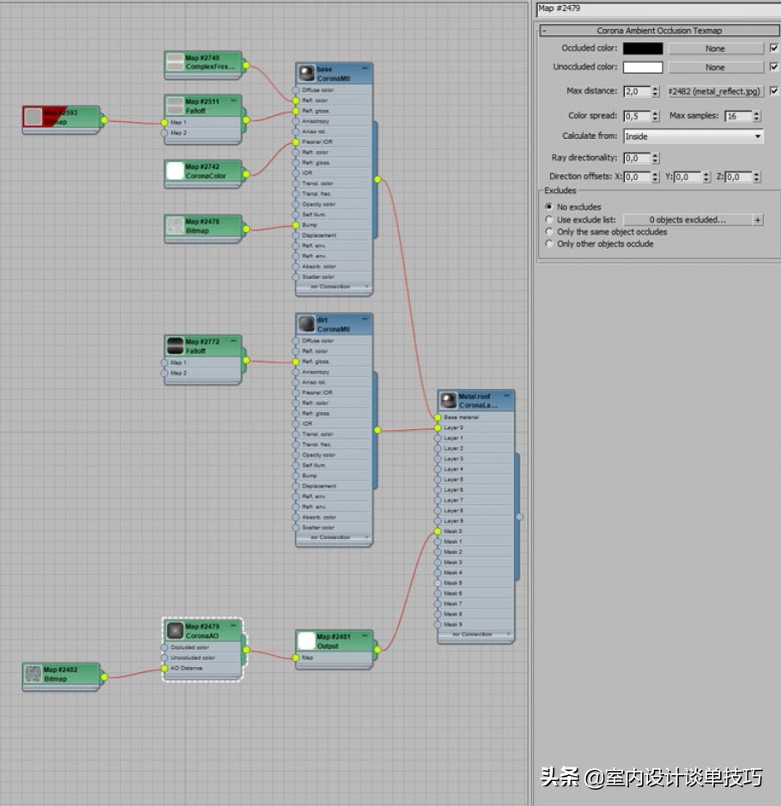
Task: Click the Color spread spinner arrows
Action: [655, 116]
